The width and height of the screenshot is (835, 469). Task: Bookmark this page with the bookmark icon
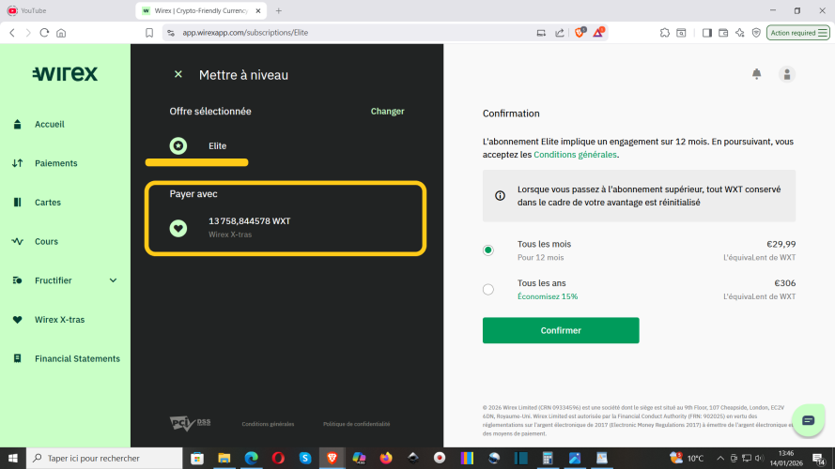tap(149, 33)
